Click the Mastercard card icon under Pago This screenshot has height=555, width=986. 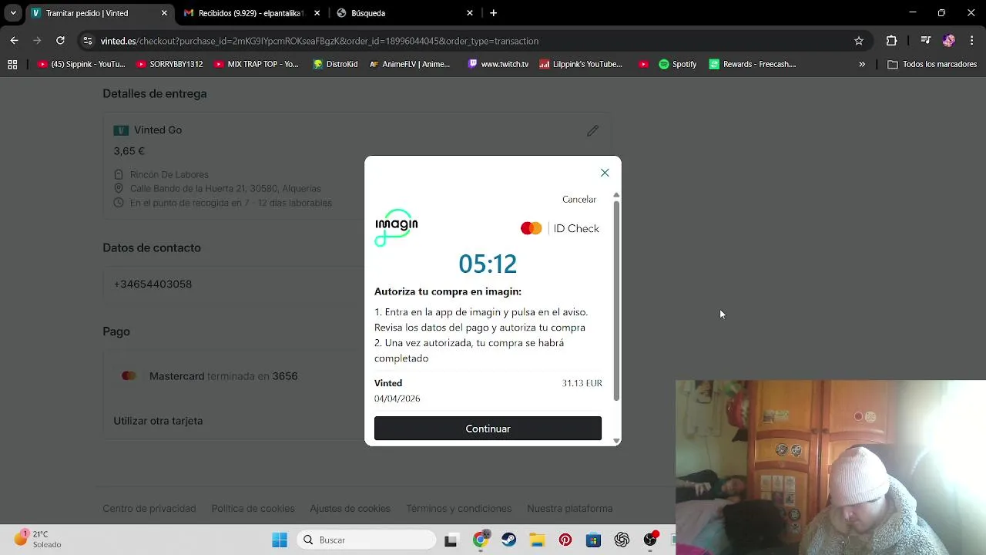129,376
